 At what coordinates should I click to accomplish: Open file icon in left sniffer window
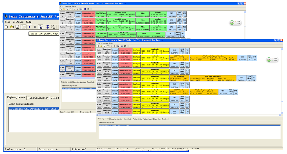12,27
